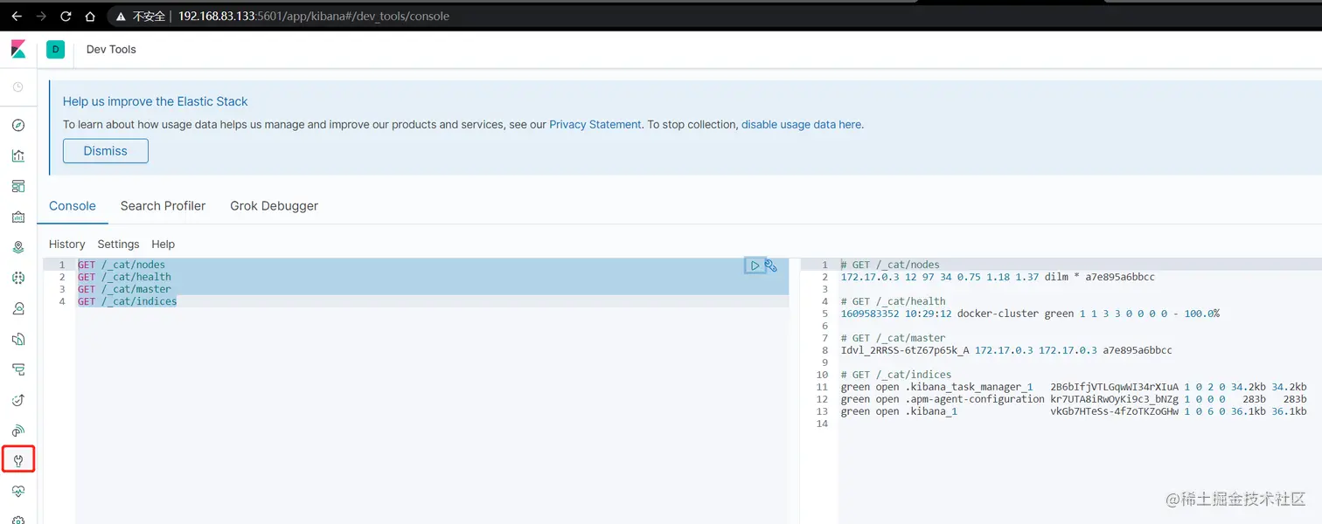Go forward with the browser forward arrow
This screenshot has width=1322, height=524.
(x=41, y=16)
